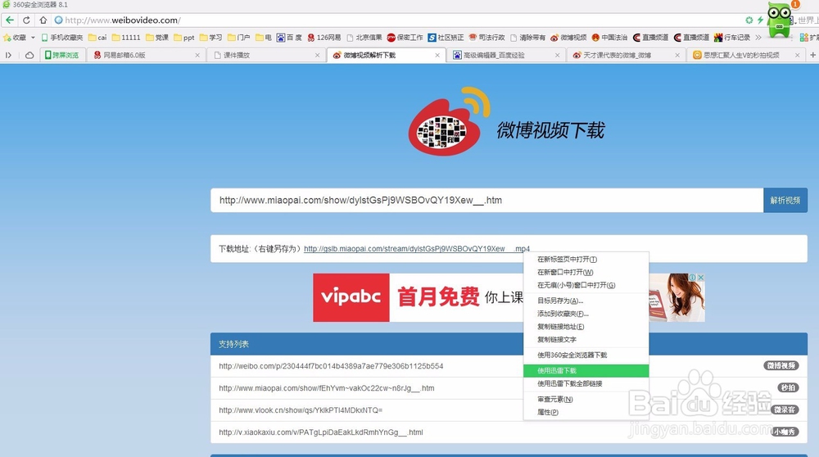Open the browser home page icon

coord(43,20)
